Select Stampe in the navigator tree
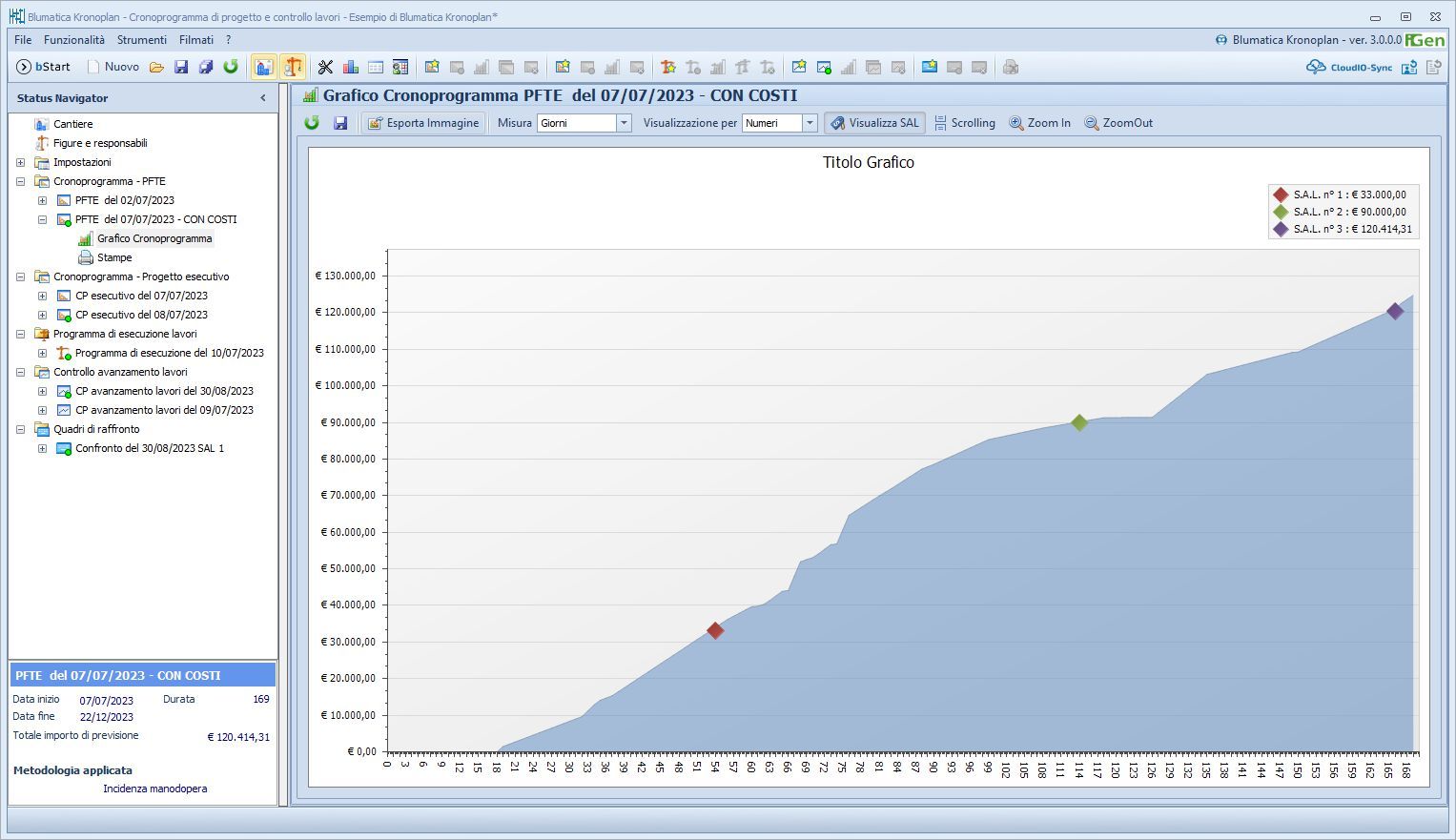 pyautogui.click(x=114, y=257)
